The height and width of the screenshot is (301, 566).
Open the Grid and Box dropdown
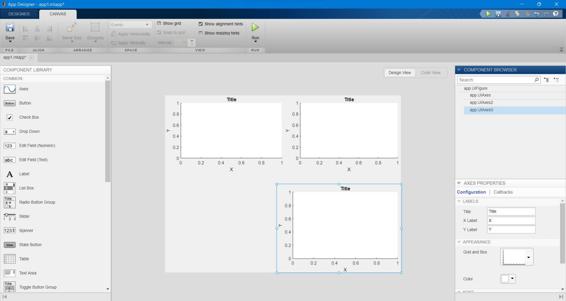(x=528, y=257)
